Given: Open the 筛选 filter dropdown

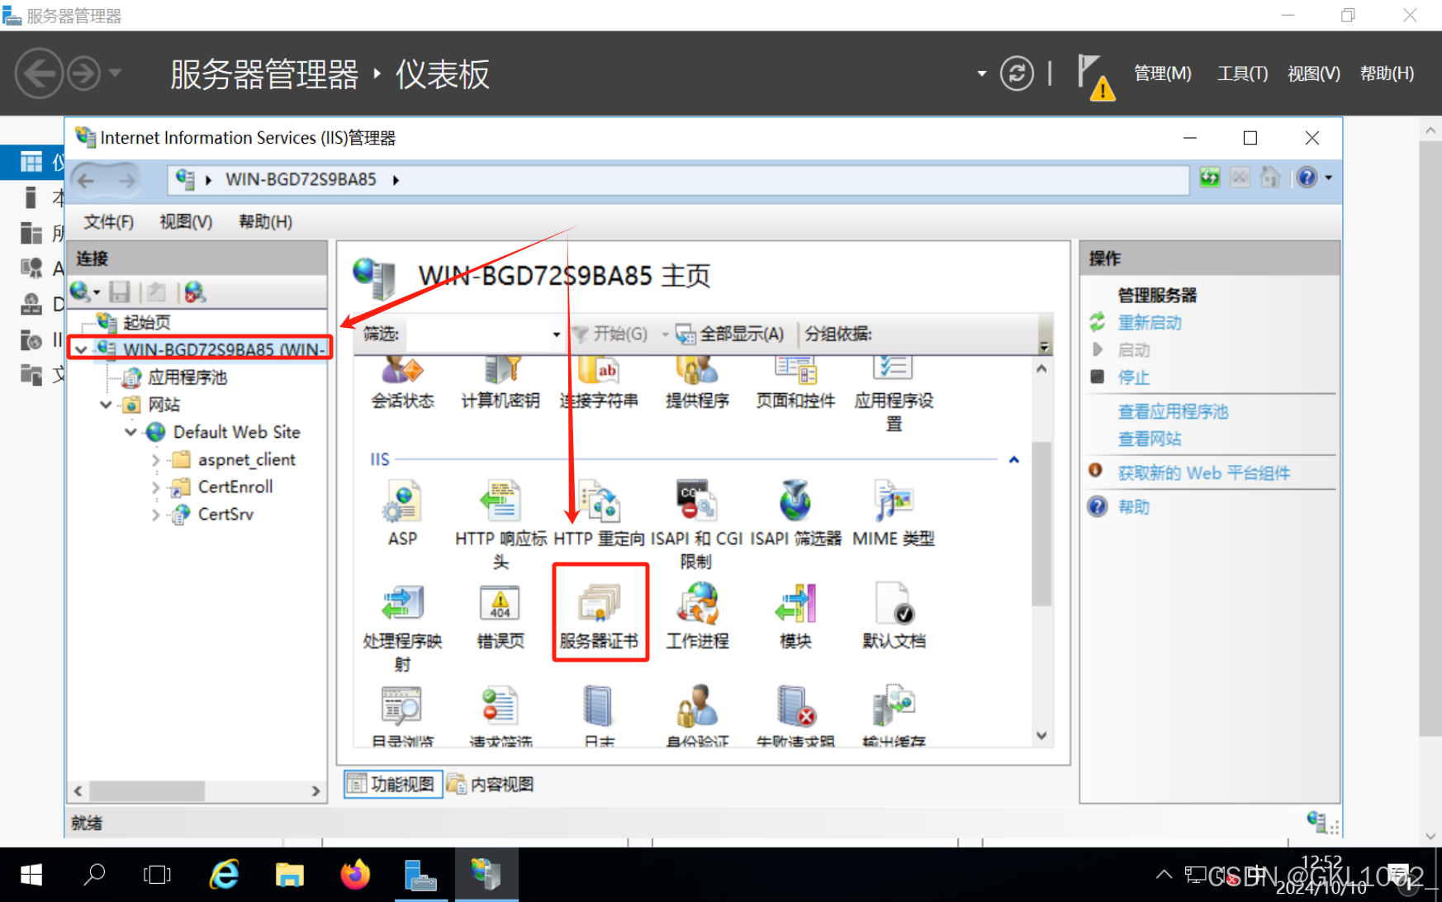Looking at the screenshot, I should tap(557, 335).
